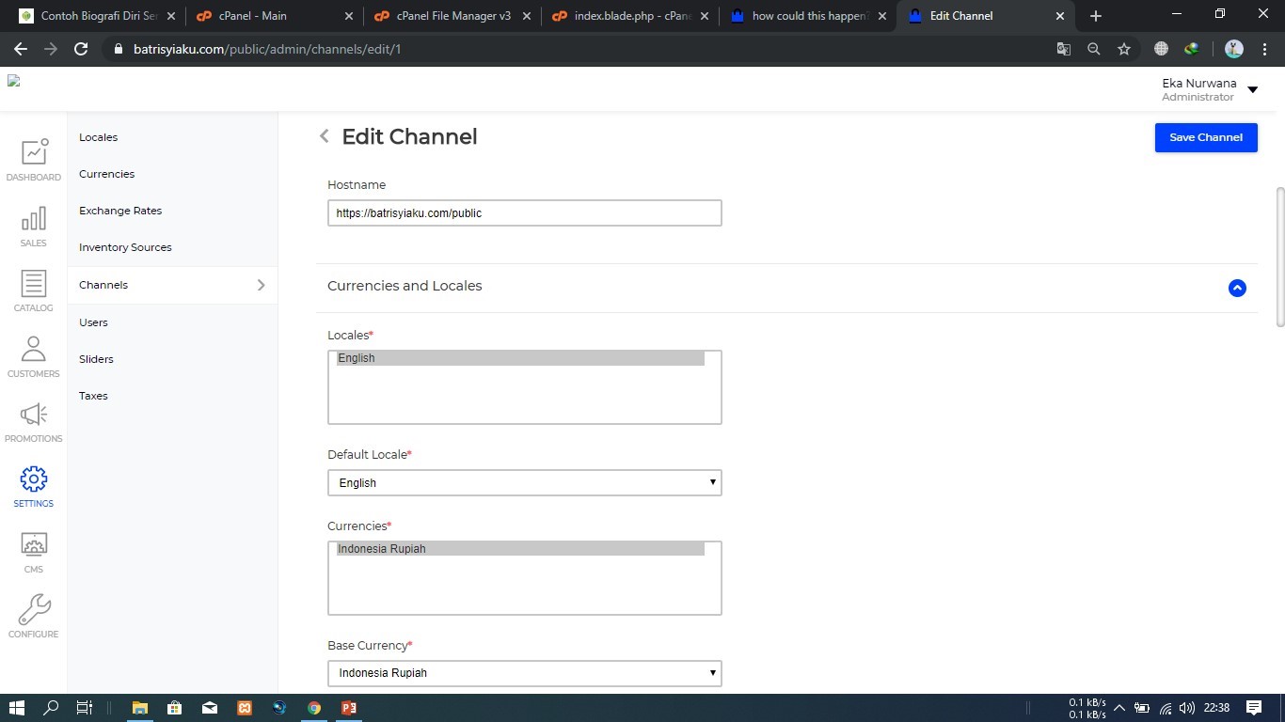Click the browser back button
Screen dimensions: 1285x722
pos(21,49)
